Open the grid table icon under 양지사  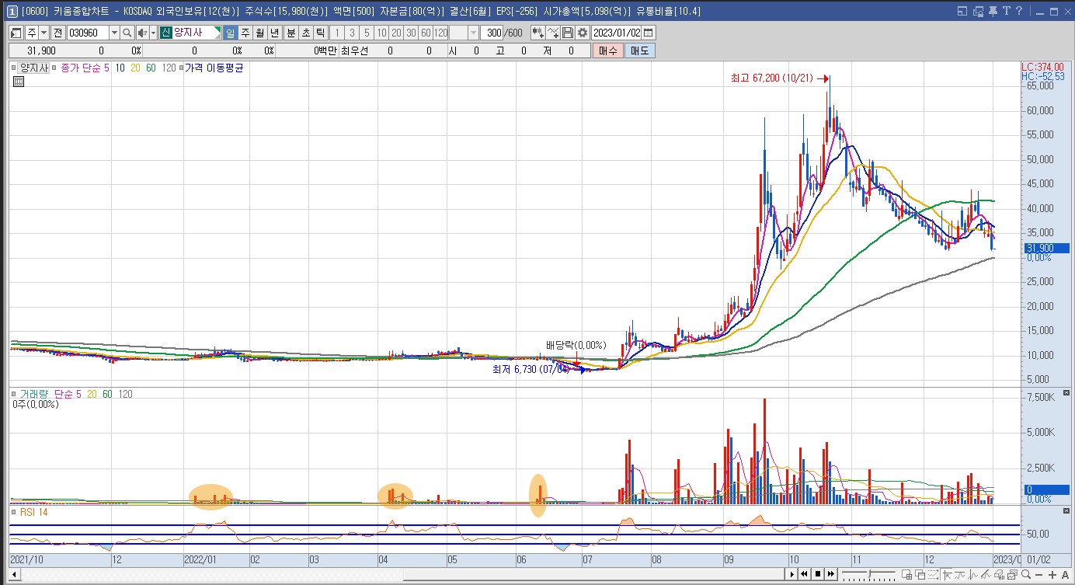18,80
